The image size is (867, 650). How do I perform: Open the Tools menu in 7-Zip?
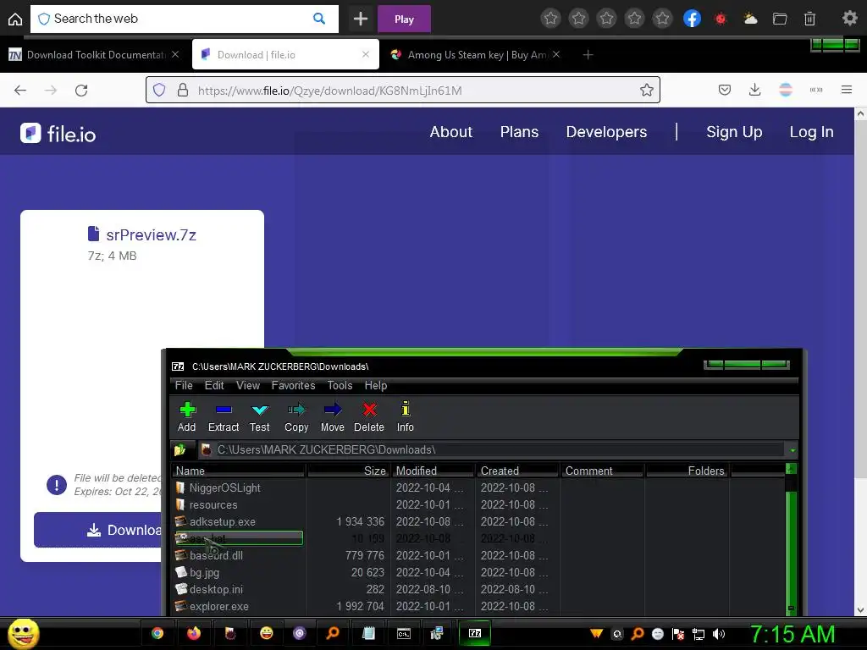click(340, 385)
